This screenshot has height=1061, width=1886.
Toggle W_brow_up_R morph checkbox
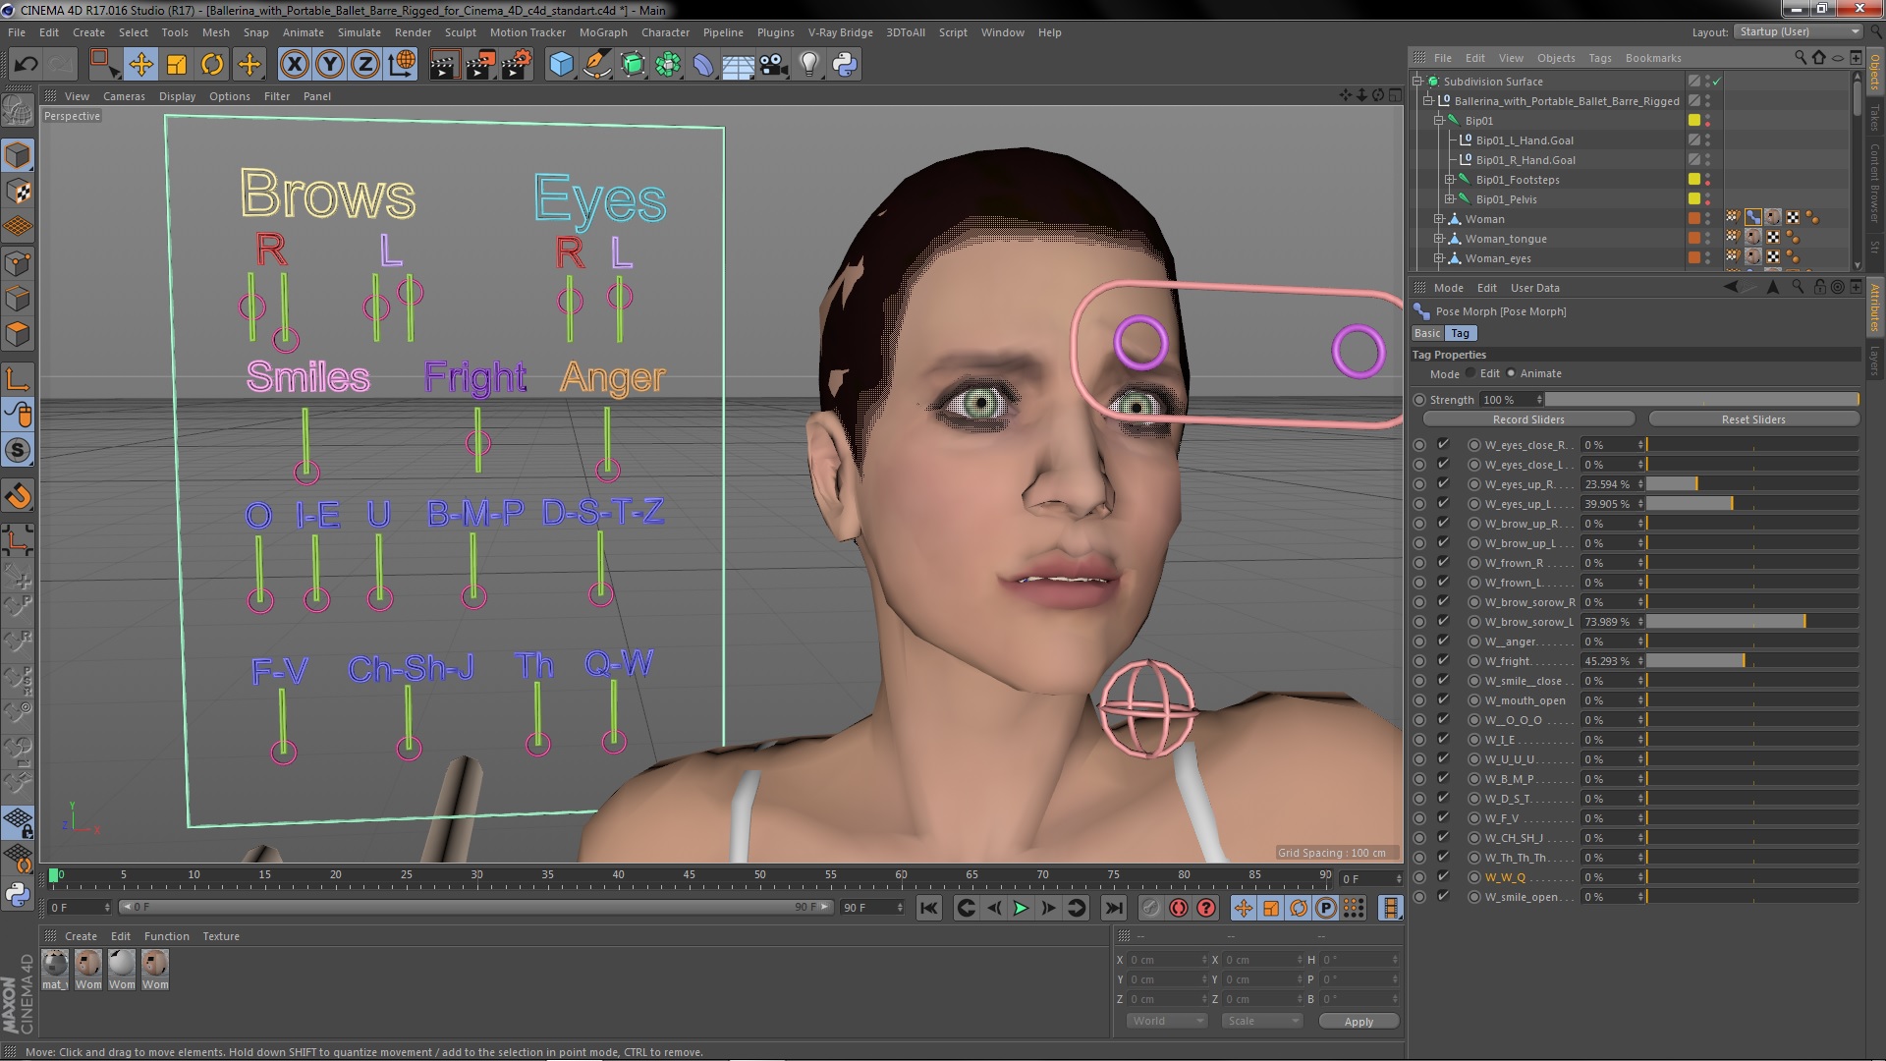point(1443,523)
